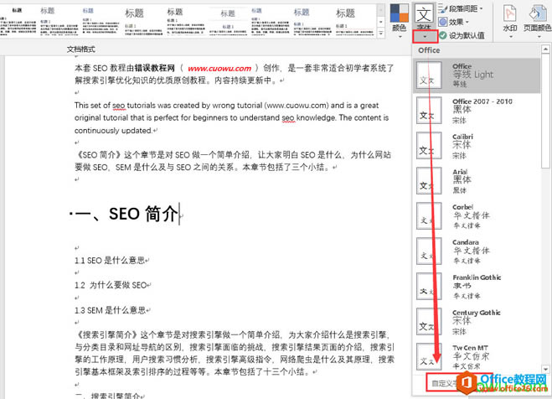Choose the Tw Cen MT 华文仿宋 font theme
This screenshot has width=552, height=399.
tap(477, 356)
